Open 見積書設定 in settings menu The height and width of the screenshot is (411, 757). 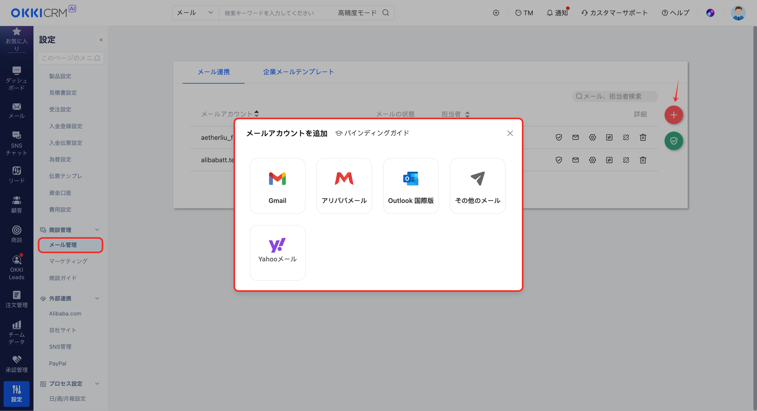(63, 93)
